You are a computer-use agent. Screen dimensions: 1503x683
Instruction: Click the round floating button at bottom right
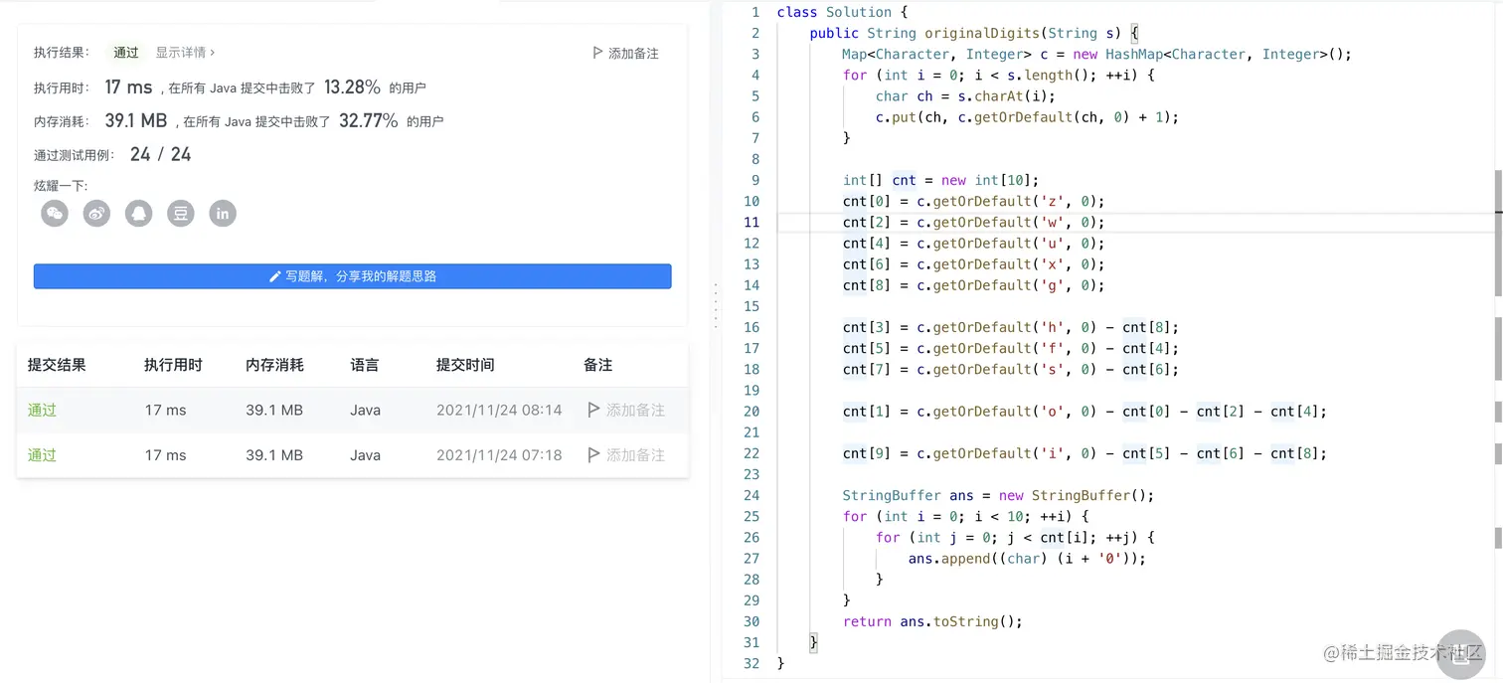pyautogui.click(x=1461, y=653)
